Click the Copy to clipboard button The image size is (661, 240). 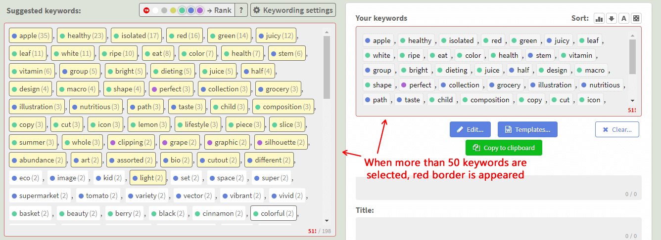(504, 148)
